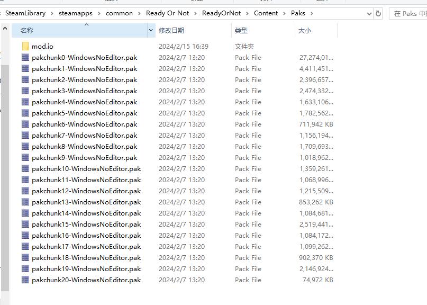Screen dimensions: 427x305
Task: Select the mod.io folder name text
Action: pyautogui.click(x=42, y=47)
